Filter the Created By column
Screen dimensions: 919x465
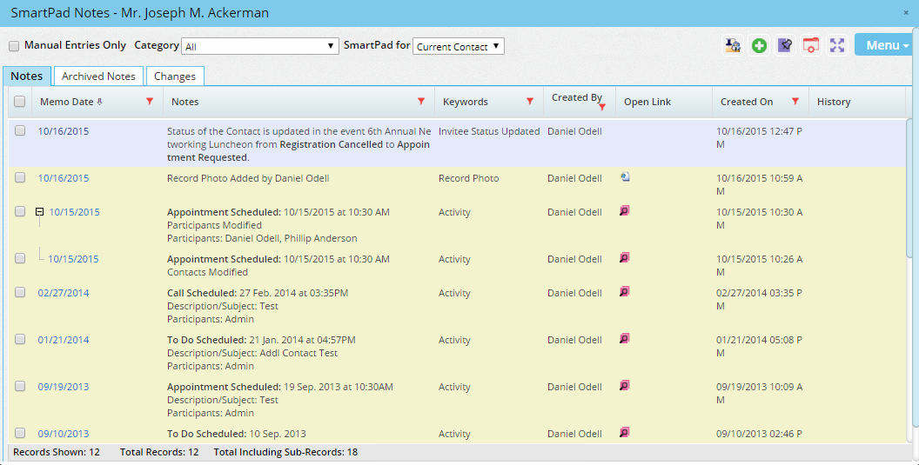point(602,107)
